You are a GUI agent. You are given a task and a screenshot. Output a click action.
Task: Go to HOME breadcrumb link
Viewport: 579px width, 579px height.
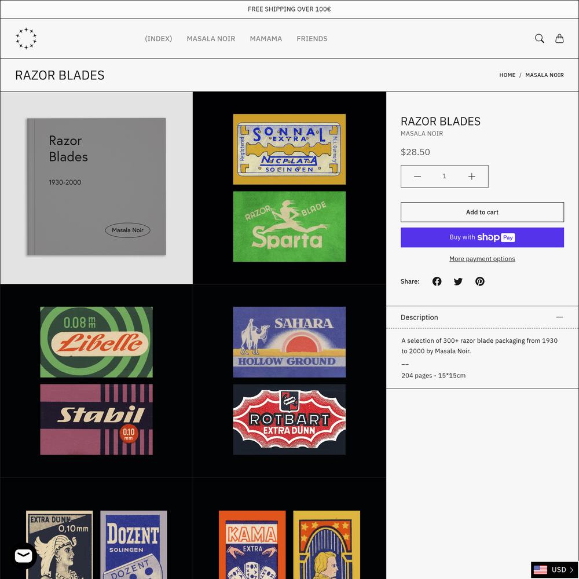[x=507, y=75]
